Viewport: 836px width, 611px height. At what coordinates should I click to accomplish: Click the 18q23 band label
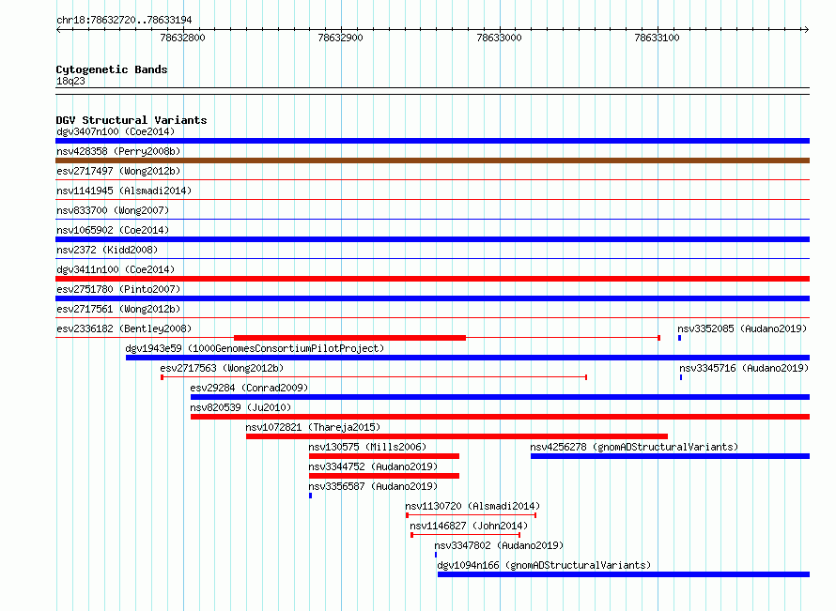[x=70, y=81]
